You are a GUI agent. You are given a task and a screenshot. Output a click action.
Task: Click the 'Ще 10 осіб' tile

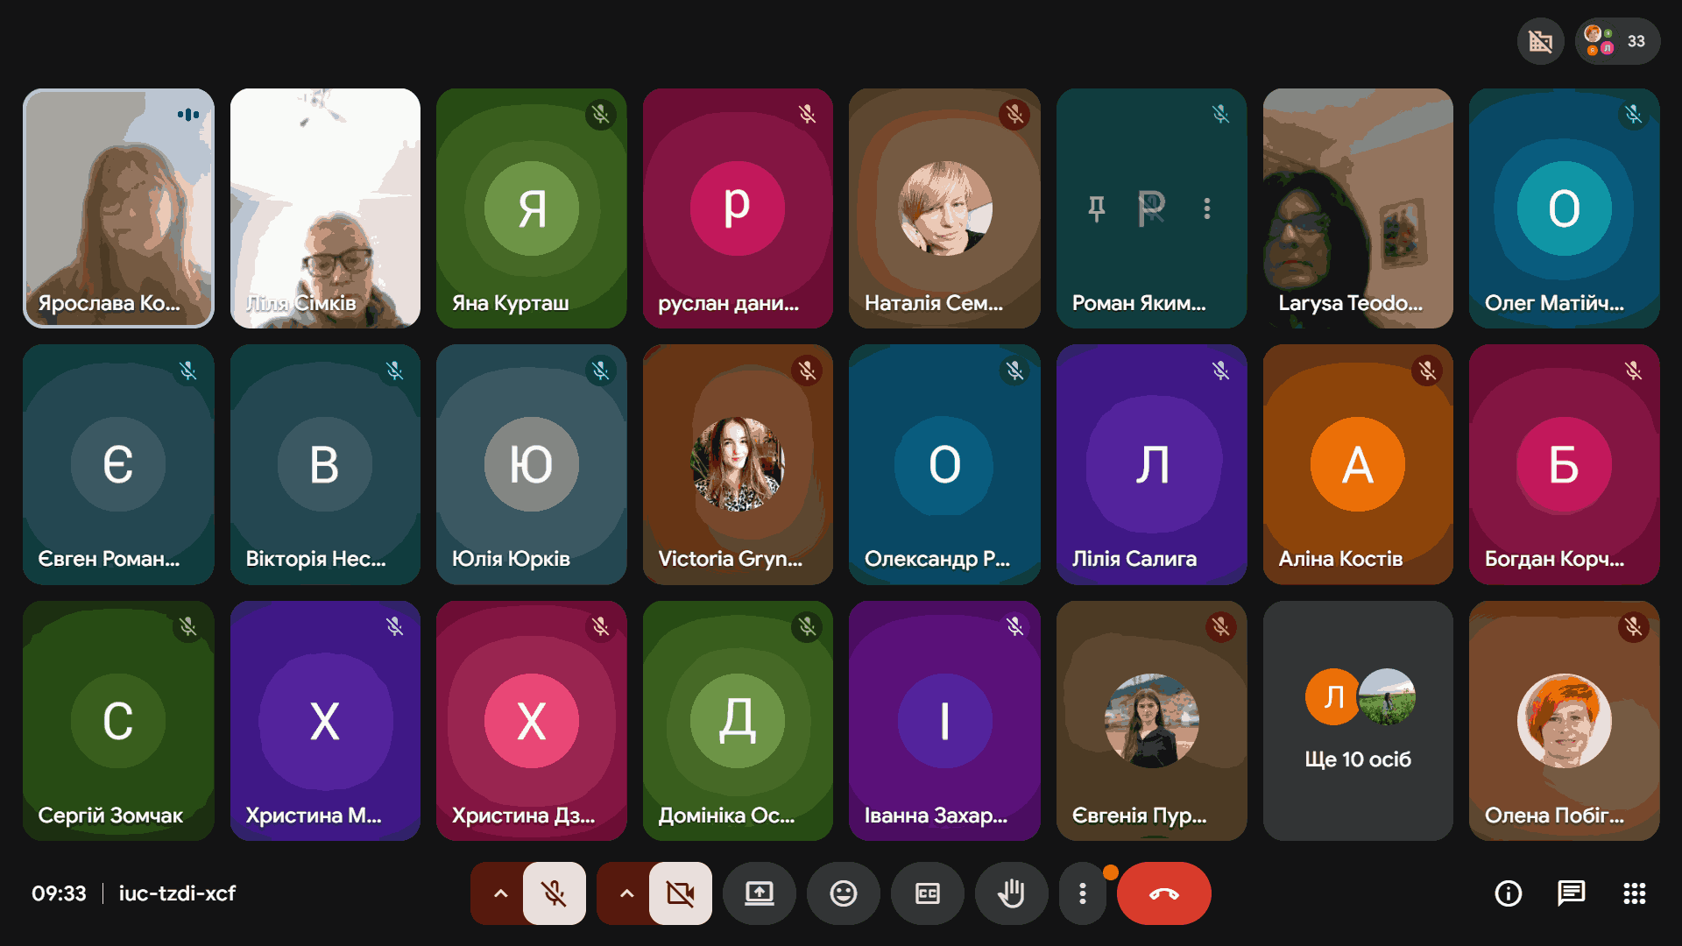(x=1358, y=720)
